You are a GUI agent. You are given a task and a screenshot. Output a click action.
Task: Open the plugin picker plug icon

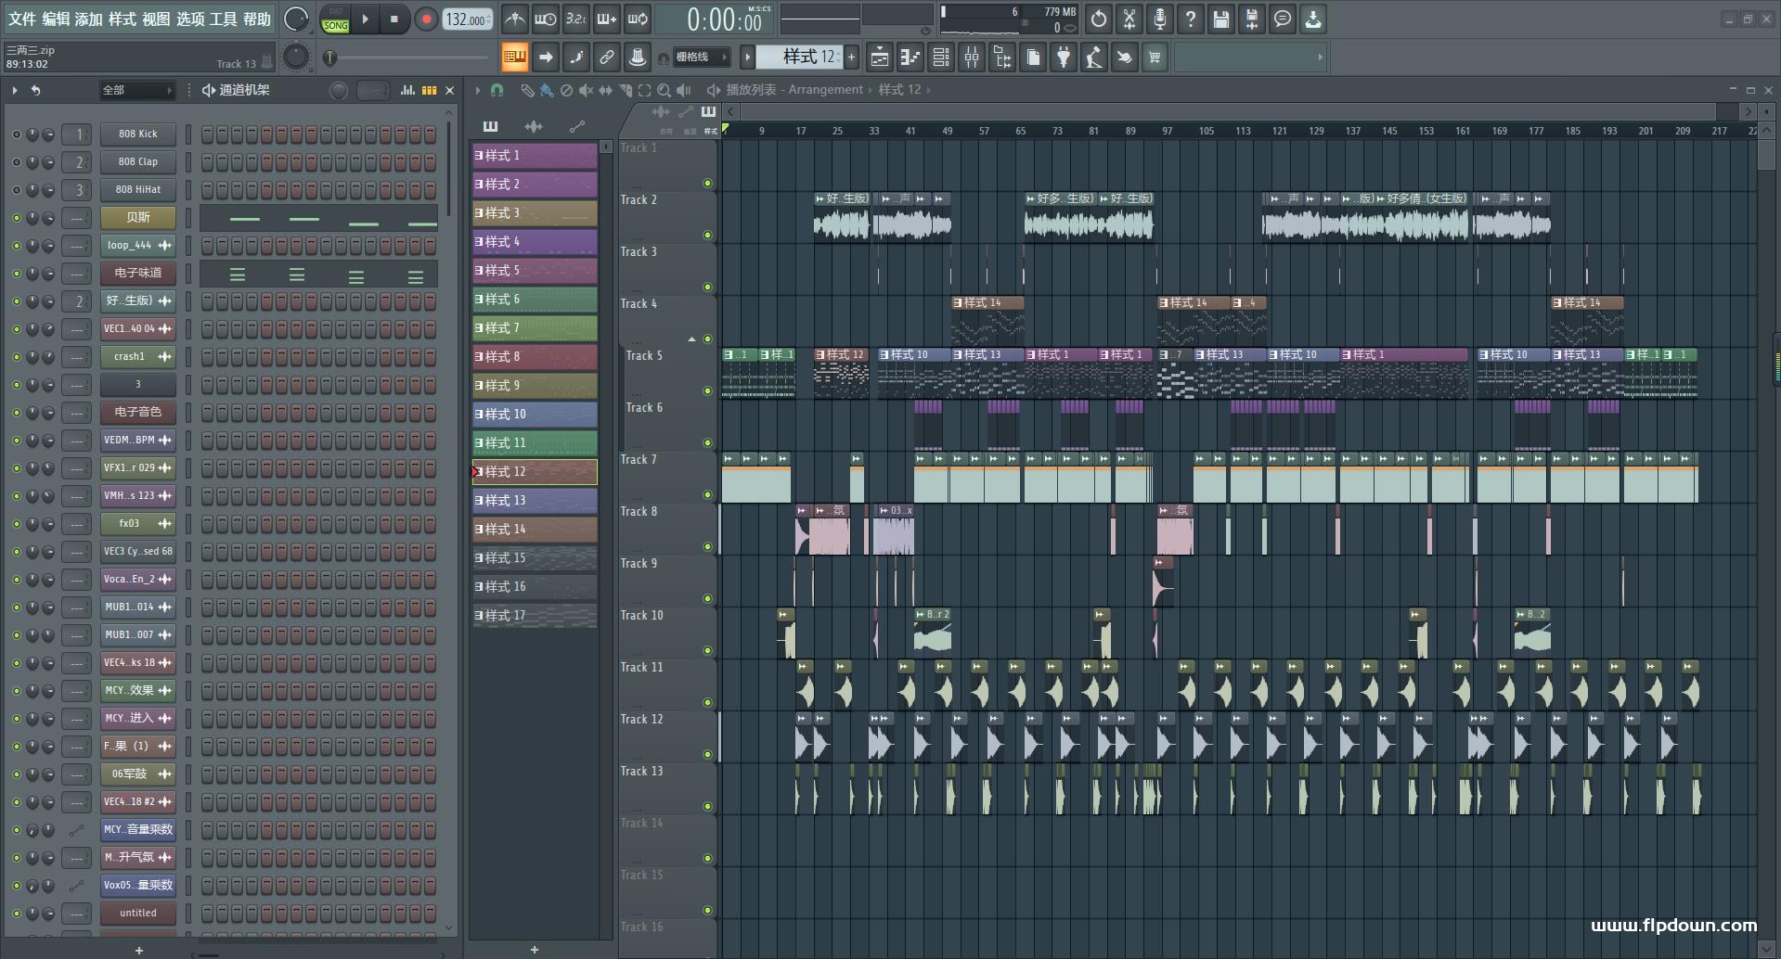1063,58
